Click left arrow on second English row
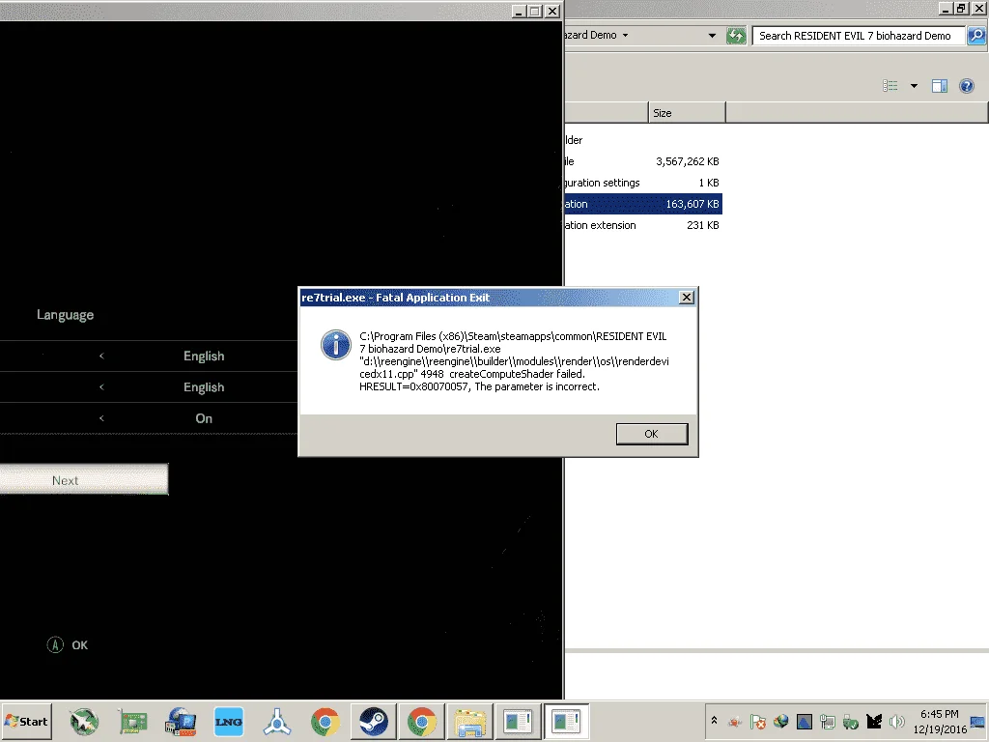 tap(101, 386)
